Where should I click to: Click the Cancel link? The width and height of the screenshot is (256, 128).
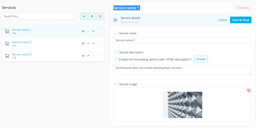pyautogui.click(x=222, y=20)
